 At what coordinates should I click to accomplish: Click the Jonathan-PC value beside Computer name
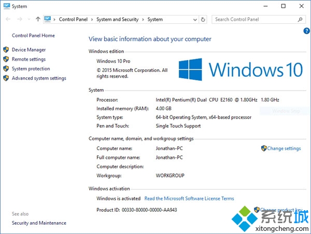(169, 149)
